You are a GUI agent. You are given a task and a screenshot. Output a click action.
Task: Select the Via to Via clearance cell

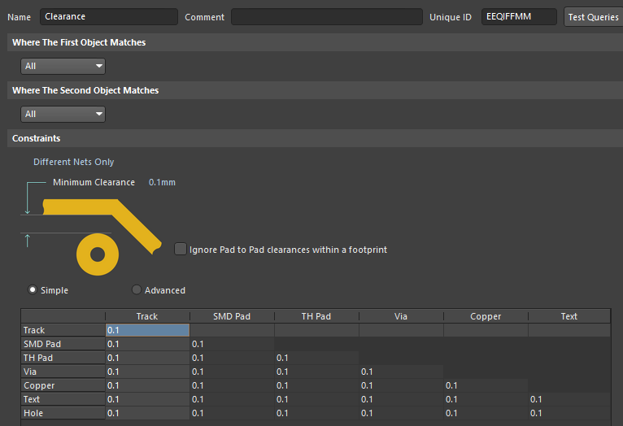[x=401, y=372]
